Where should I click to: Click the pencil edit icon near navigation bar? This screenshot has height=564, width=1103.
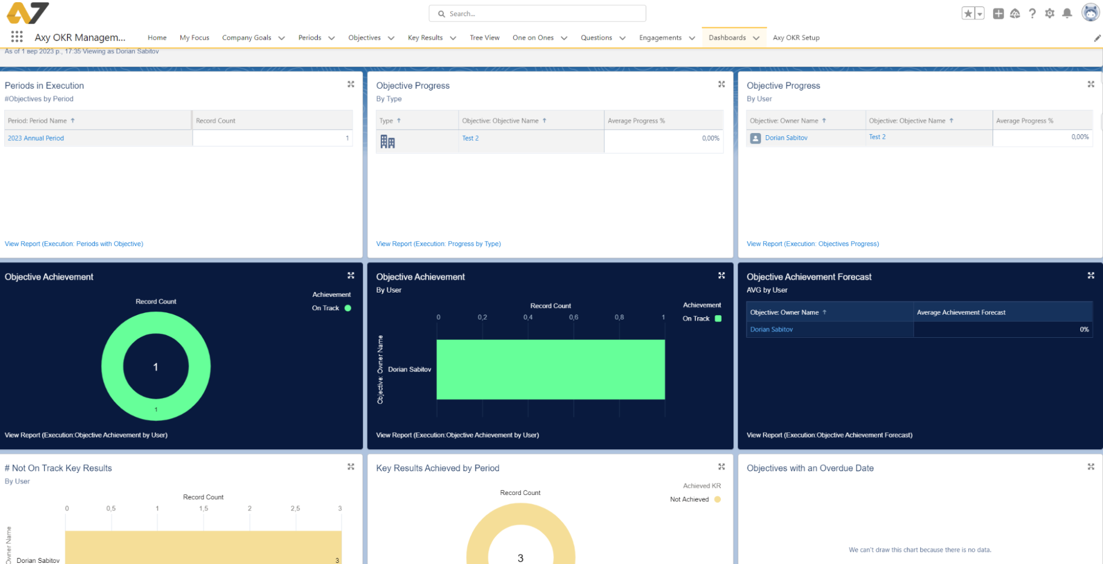coord(1096,38)
